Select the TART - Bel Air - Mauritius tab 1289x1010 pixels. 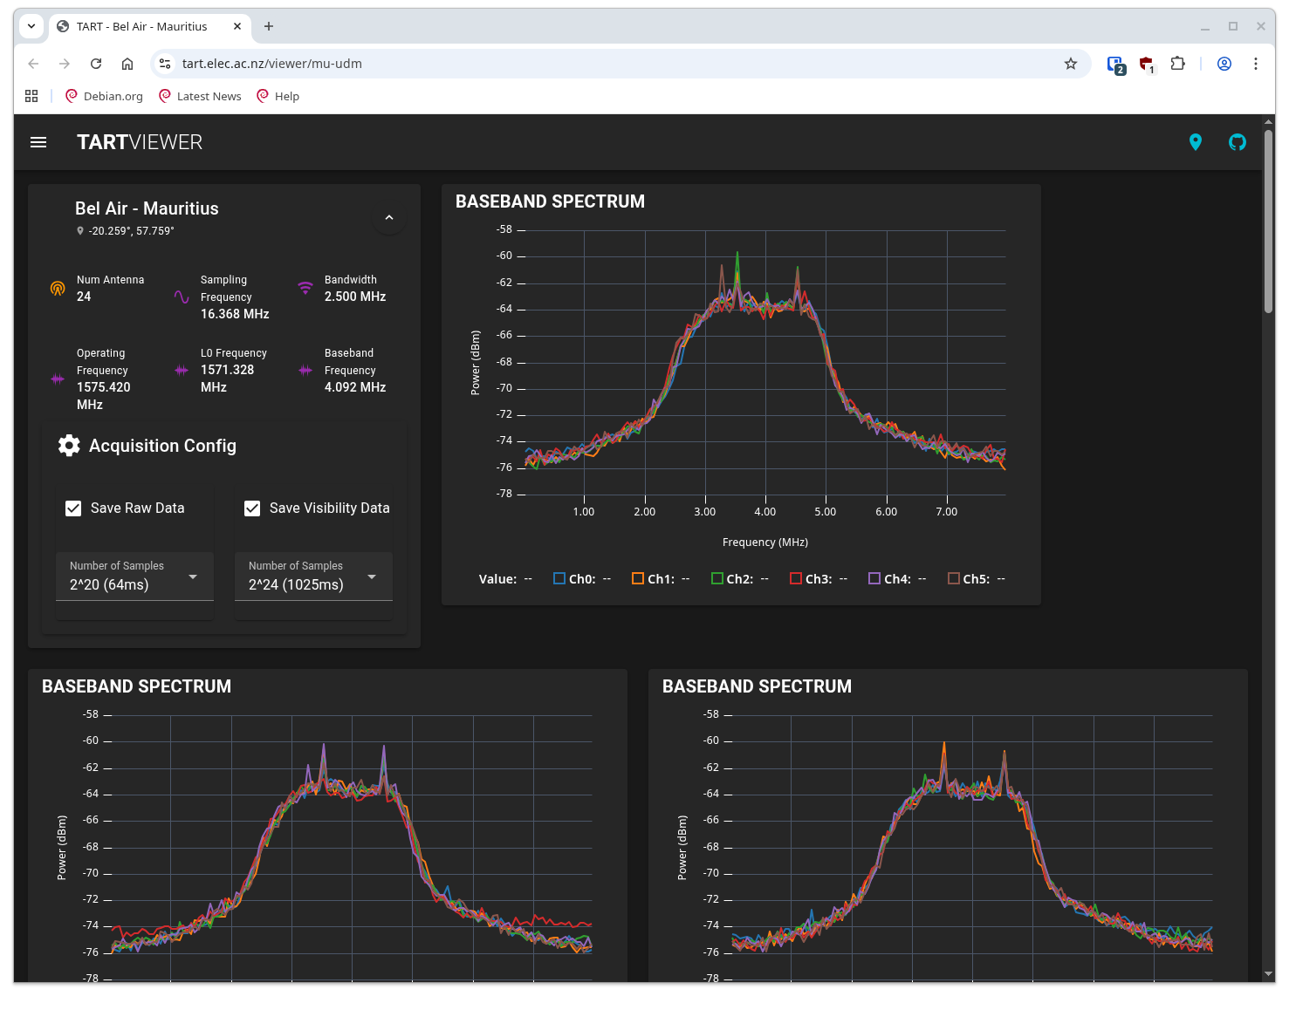144,26
